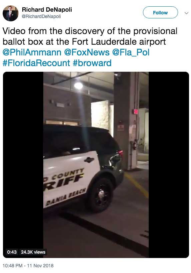
Task: Click the 24.3K views counter
Action: 33,252
